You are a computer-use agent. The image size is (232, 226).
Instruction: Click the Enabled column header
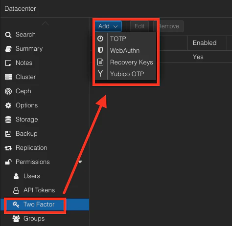(207, 43)
